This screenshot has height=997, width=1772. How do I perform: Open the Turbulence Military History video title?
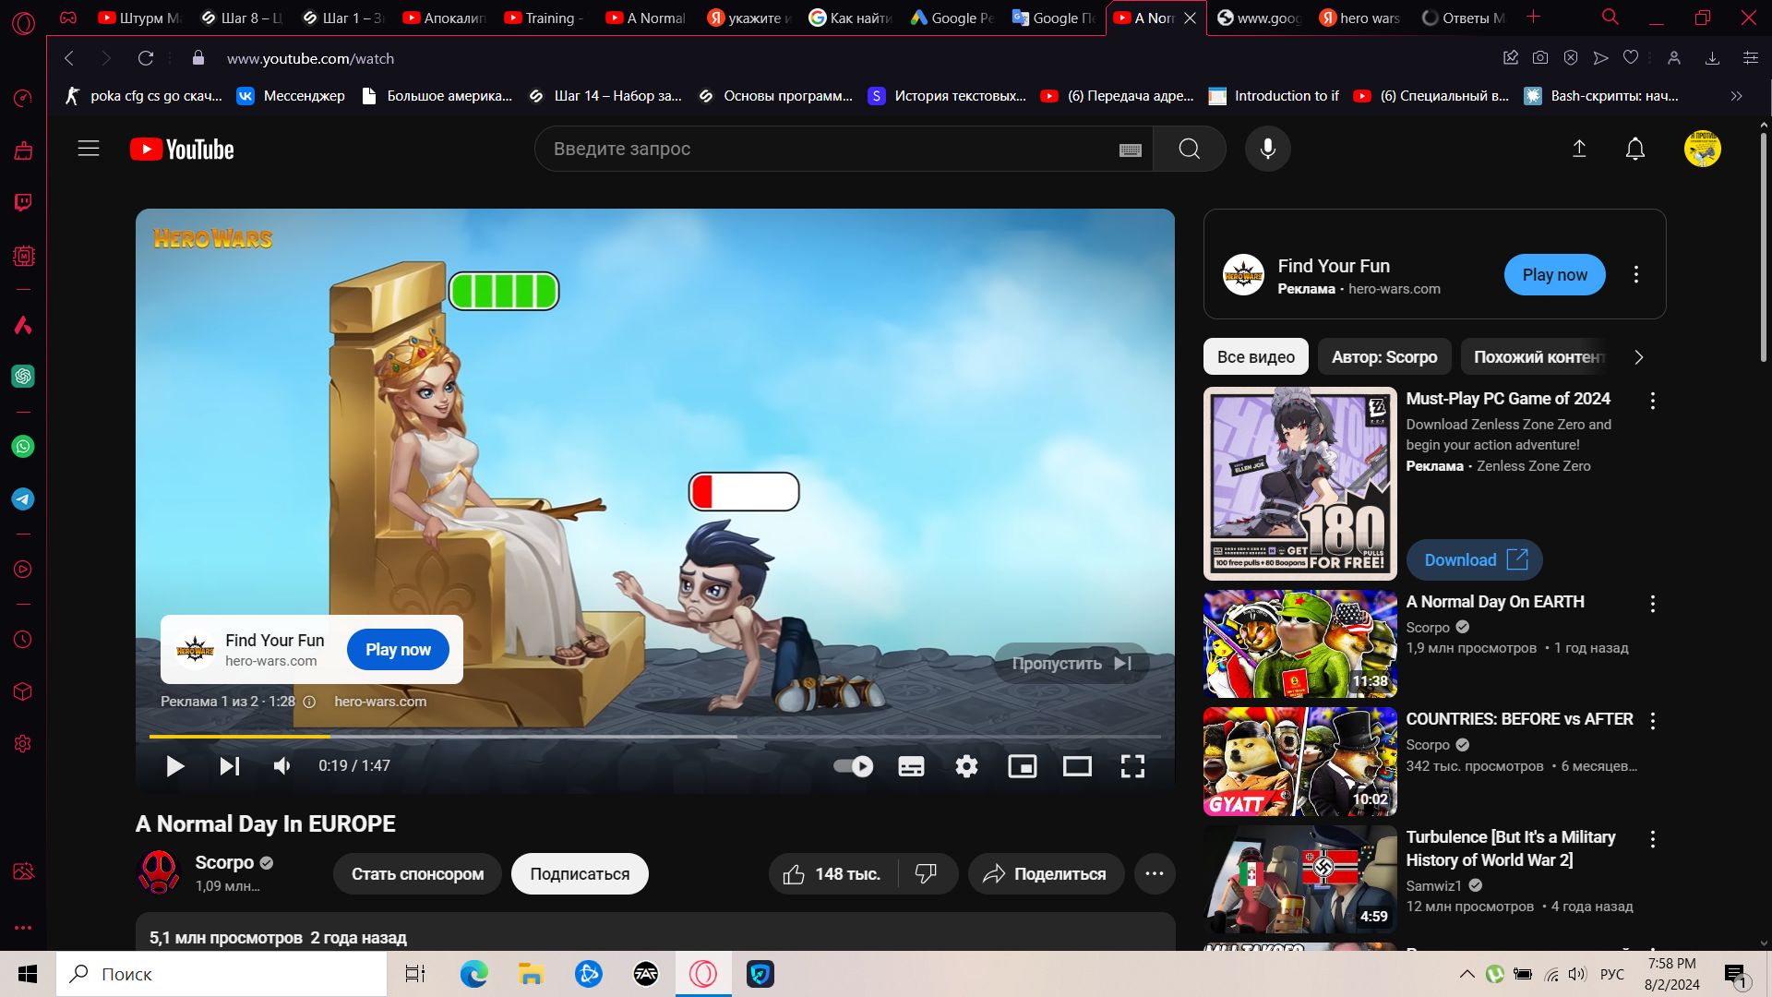pos(1510,848)
